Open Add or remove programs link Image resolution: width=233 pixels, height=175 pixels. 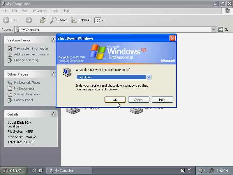tap(31, 54)
